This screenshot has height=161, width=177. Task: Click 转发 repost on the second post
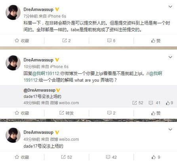click(67, 113)
